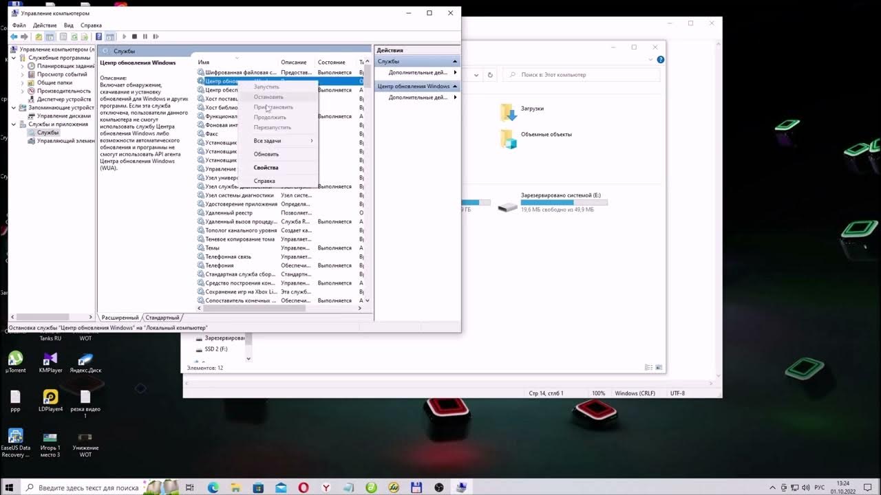The width and height of the screenshot is (881, 495).
Task: Select the Загрузки folder in the Explorer window
Action: pos(522,110)
